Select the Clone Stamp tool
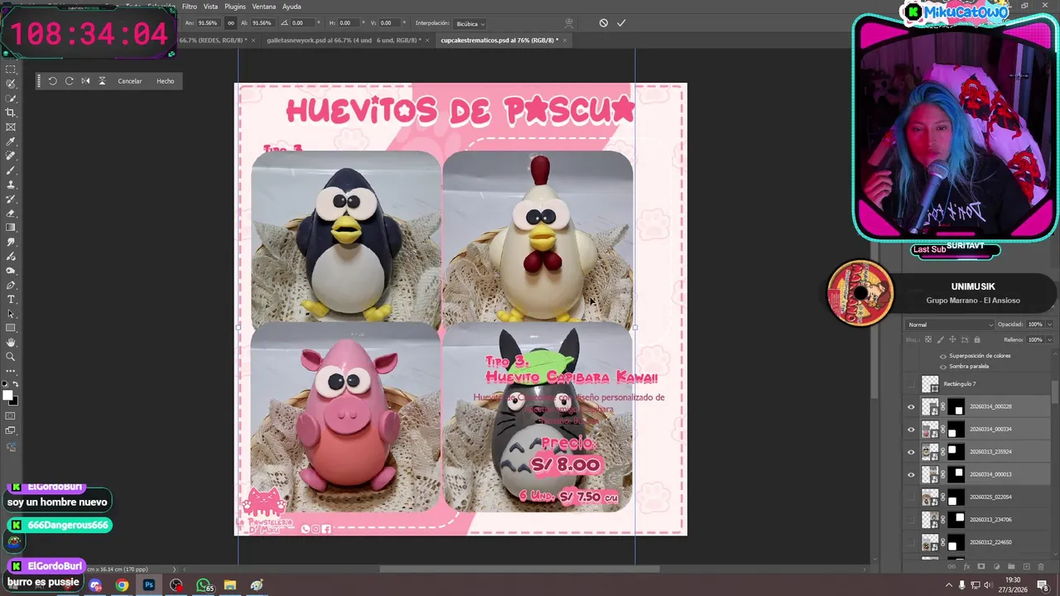Viewport: 1060px width, 596px height. tap(11, 184)
